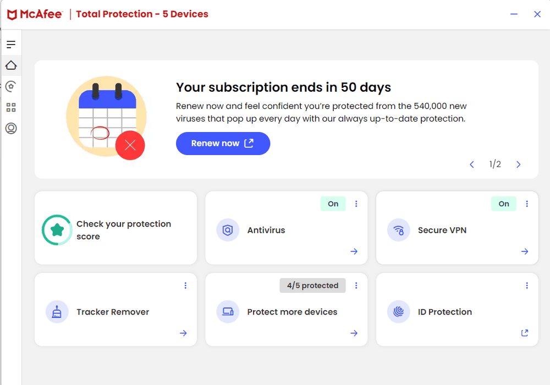550x385 pixels.
Task: Open protection score icon in sidebar
Action: [11, 86]
